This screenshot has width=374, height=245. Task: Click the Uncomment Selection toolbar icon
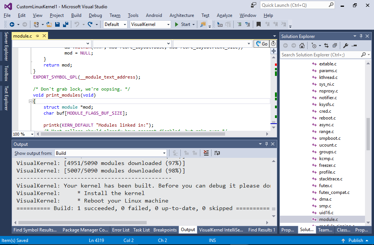248,24
